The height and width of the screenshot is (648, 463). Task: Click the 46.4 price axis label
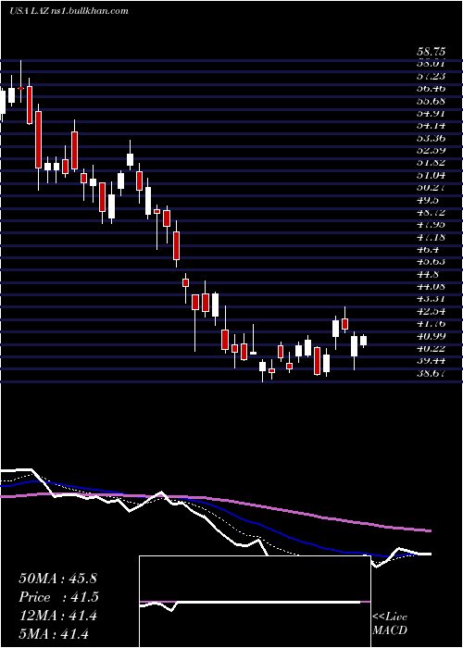click(428, 250)
